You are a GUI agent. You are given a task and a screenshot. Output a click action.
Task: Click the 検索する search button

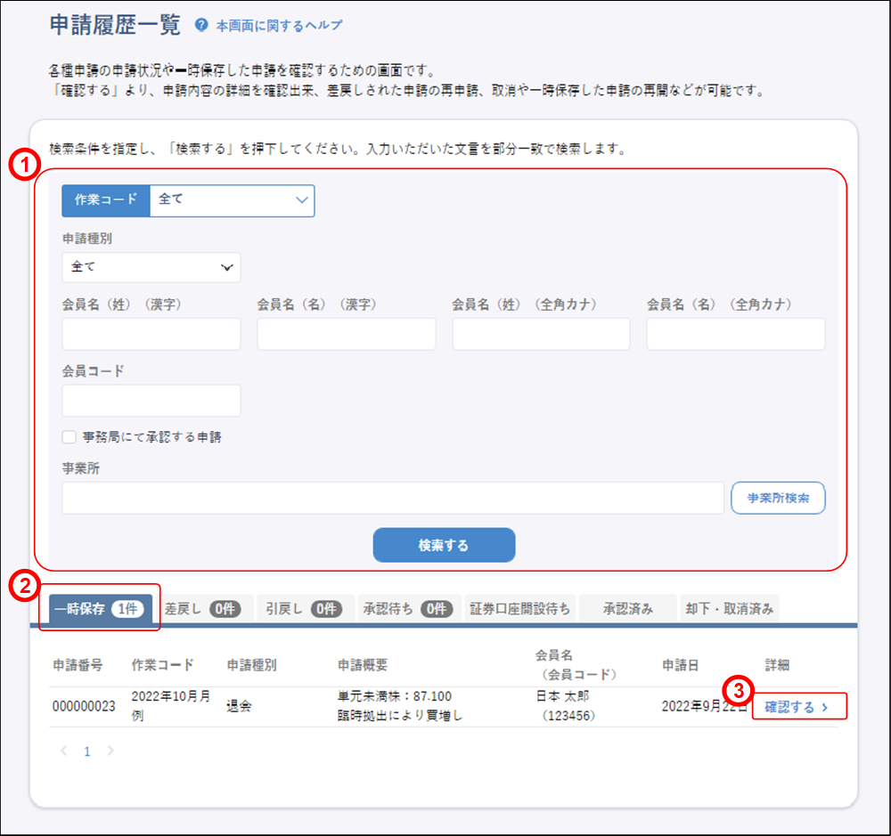pyautogui.click(x=443, y=544)
